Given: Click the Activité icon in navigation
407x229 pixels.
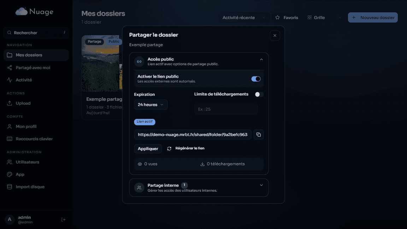Looking at the screenshot, I should coord(9,80).
